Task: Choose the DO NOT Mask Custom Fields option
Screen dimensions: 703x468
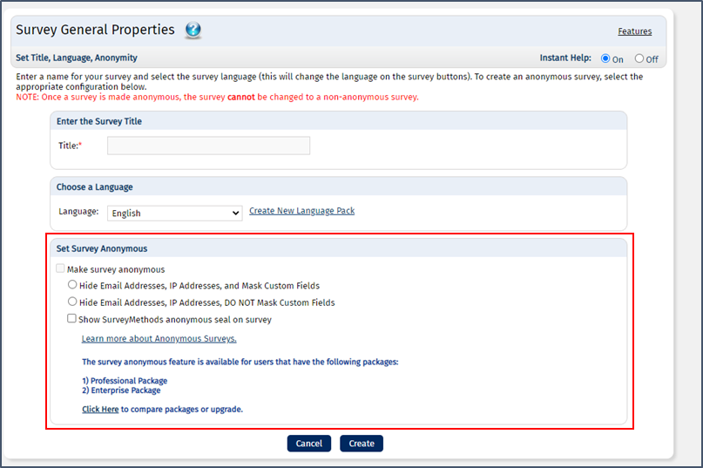Action: pos(72,302)
